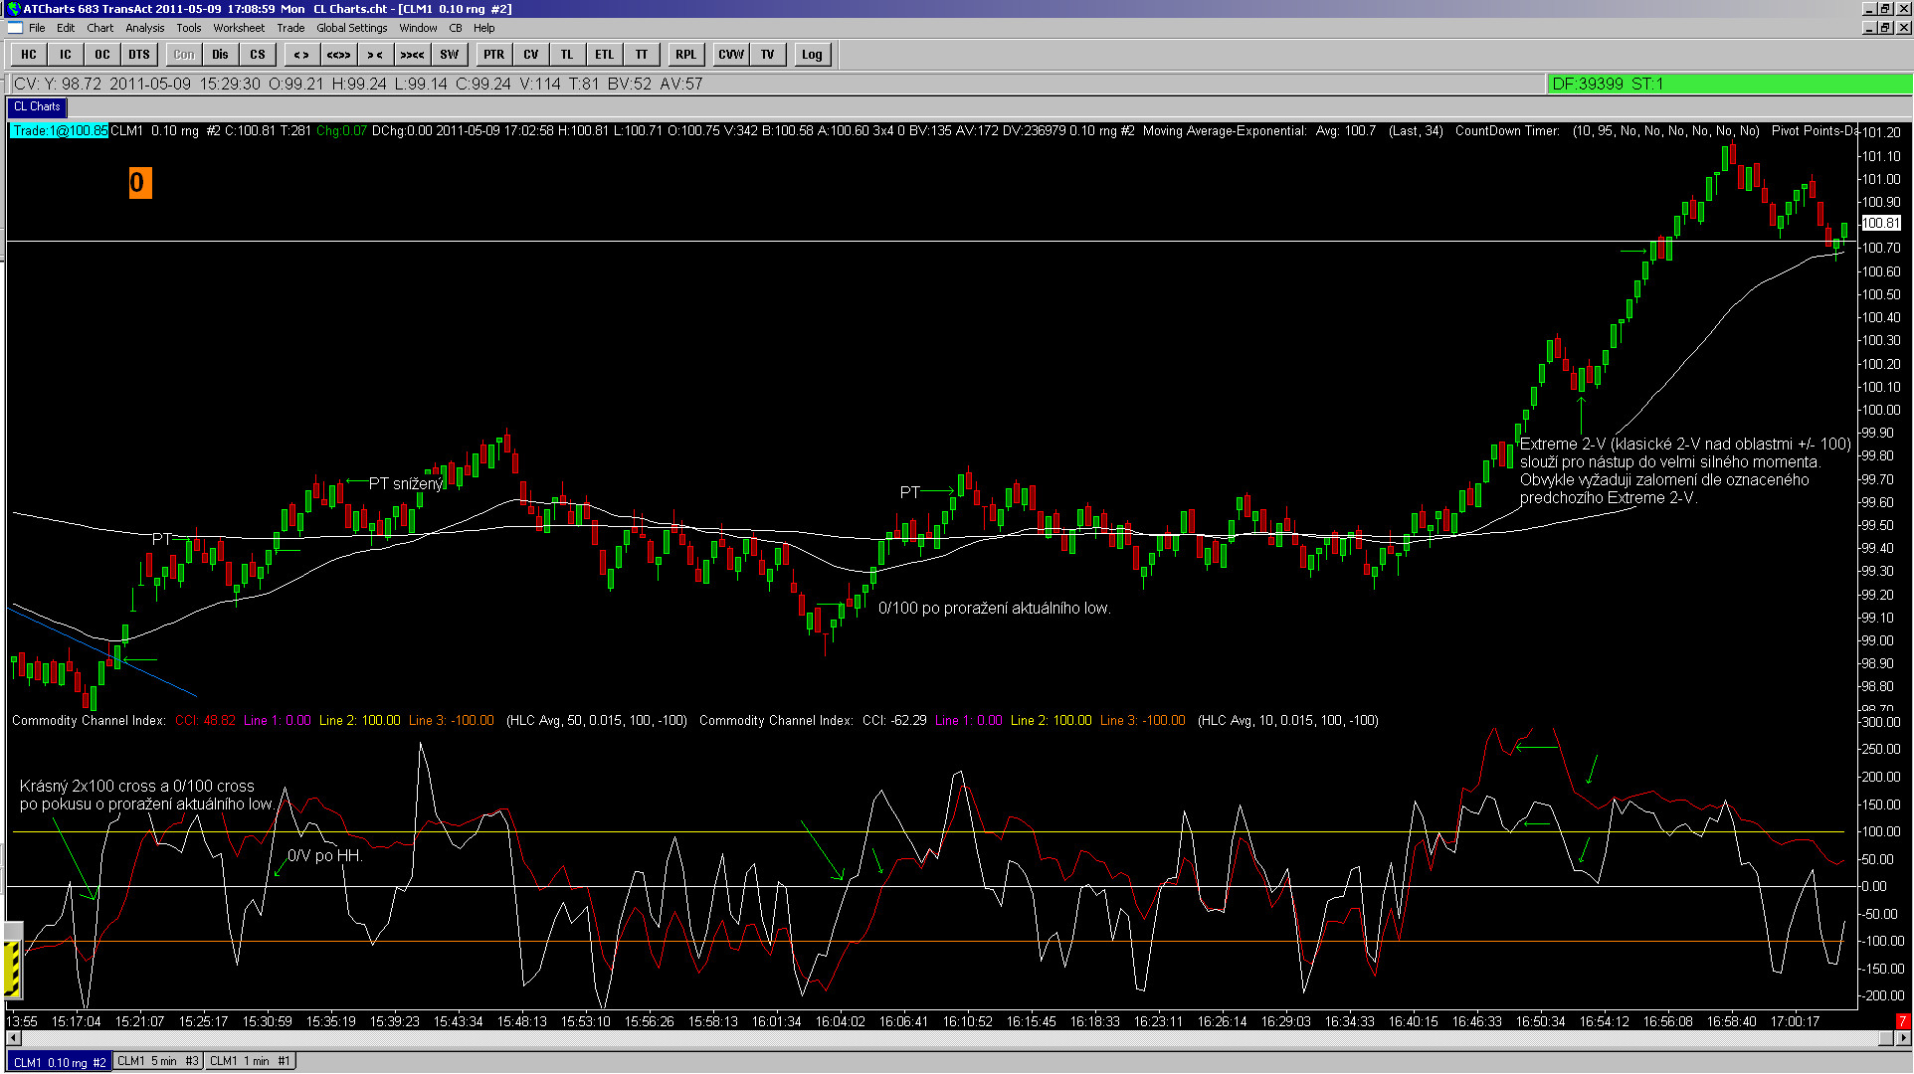Switch to the CLM1 5 min #3 tab
The height and width of the screenshot is (1074, 1914).
click(158, 1061)
